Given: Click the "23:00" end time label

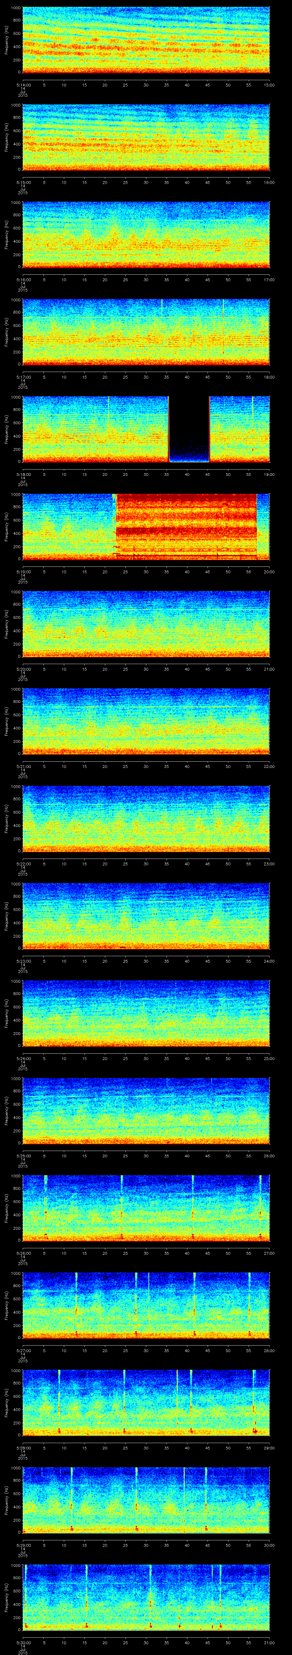Looking at the screenshot, I should pyautogui.click(x=269, y=863).
